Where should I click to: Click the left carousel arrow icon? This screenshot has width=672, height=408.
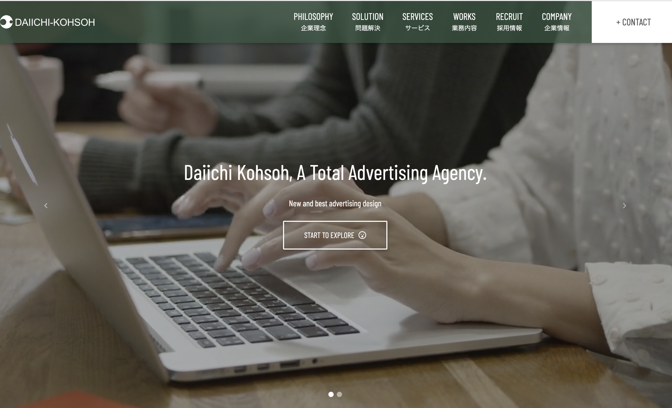(46, 206)
